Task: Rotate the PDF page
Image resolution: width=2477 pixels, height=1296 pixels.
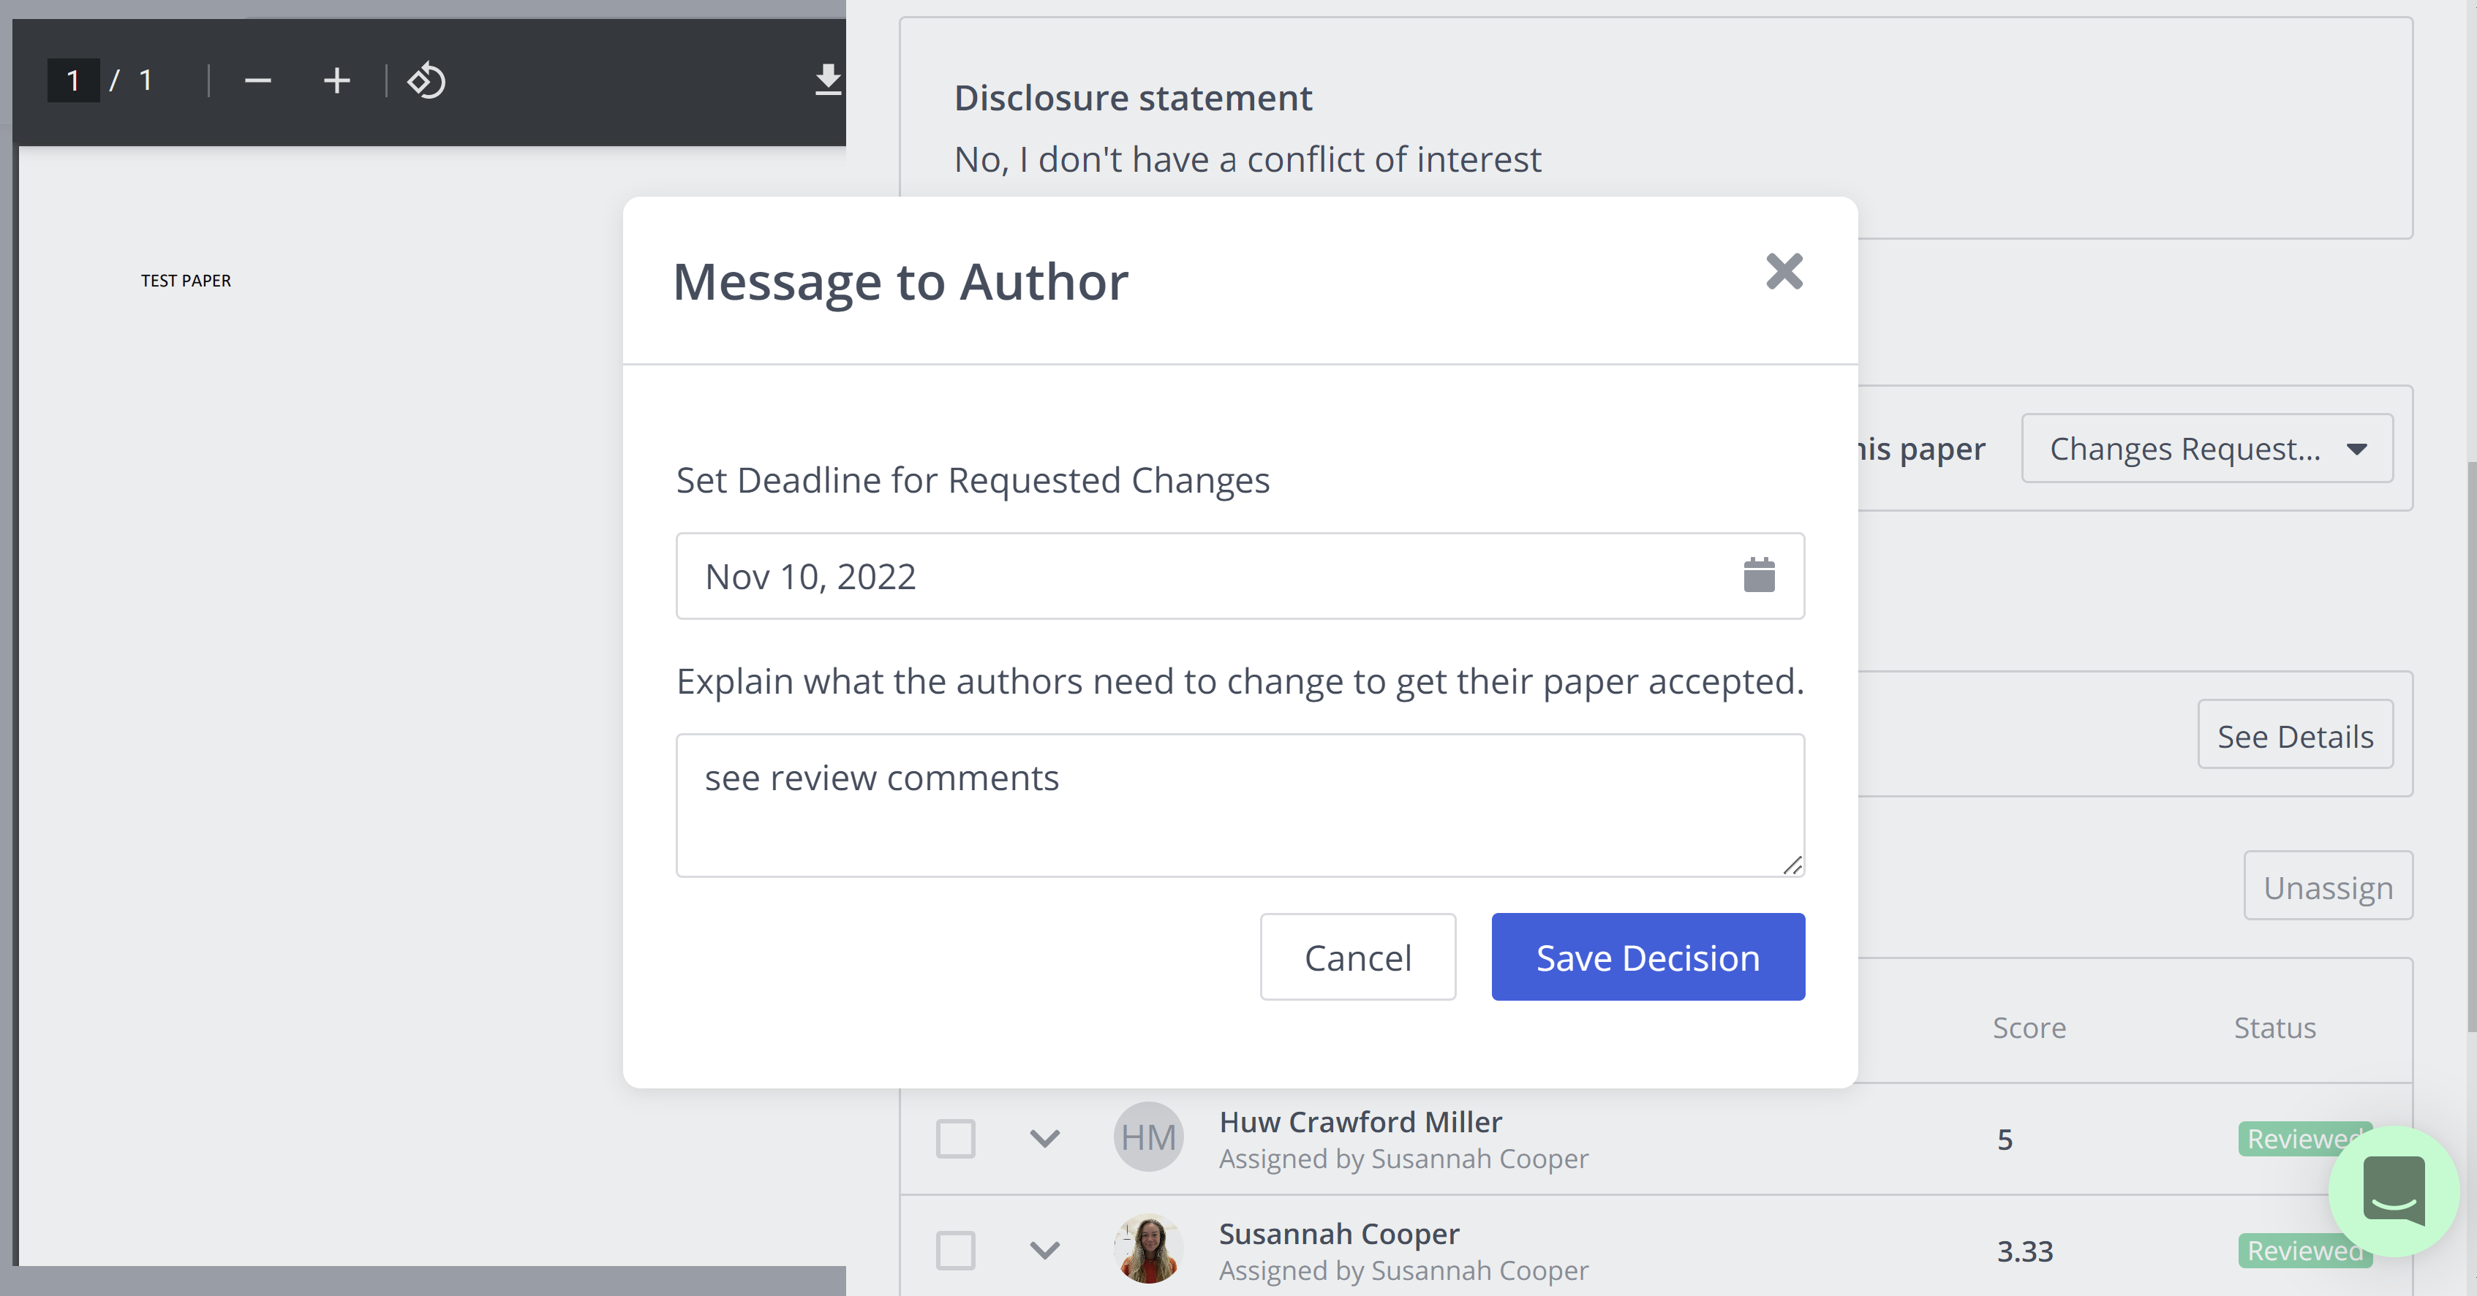Action: point(426,80)
